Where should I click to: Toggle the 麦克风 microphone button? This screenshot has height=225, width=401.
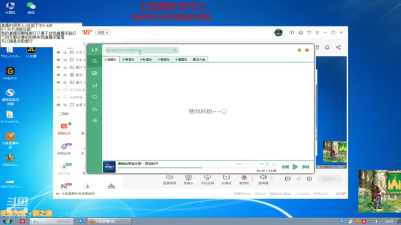(x=244, y=179)
